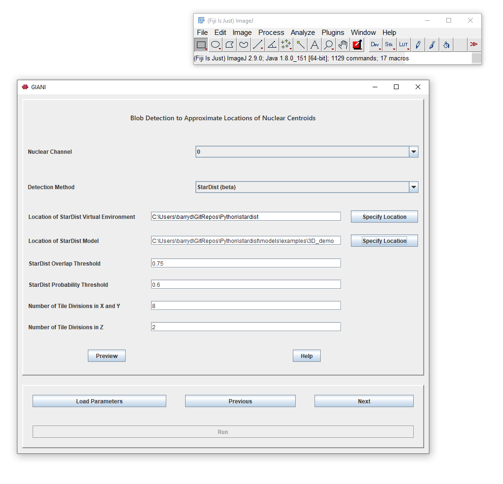Maximize the GIANI window

click(396, 87)
